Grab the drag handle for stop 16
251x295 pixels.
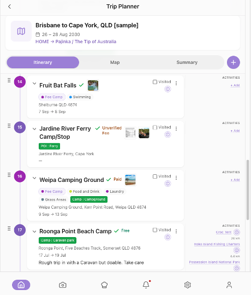click(9, 175)
